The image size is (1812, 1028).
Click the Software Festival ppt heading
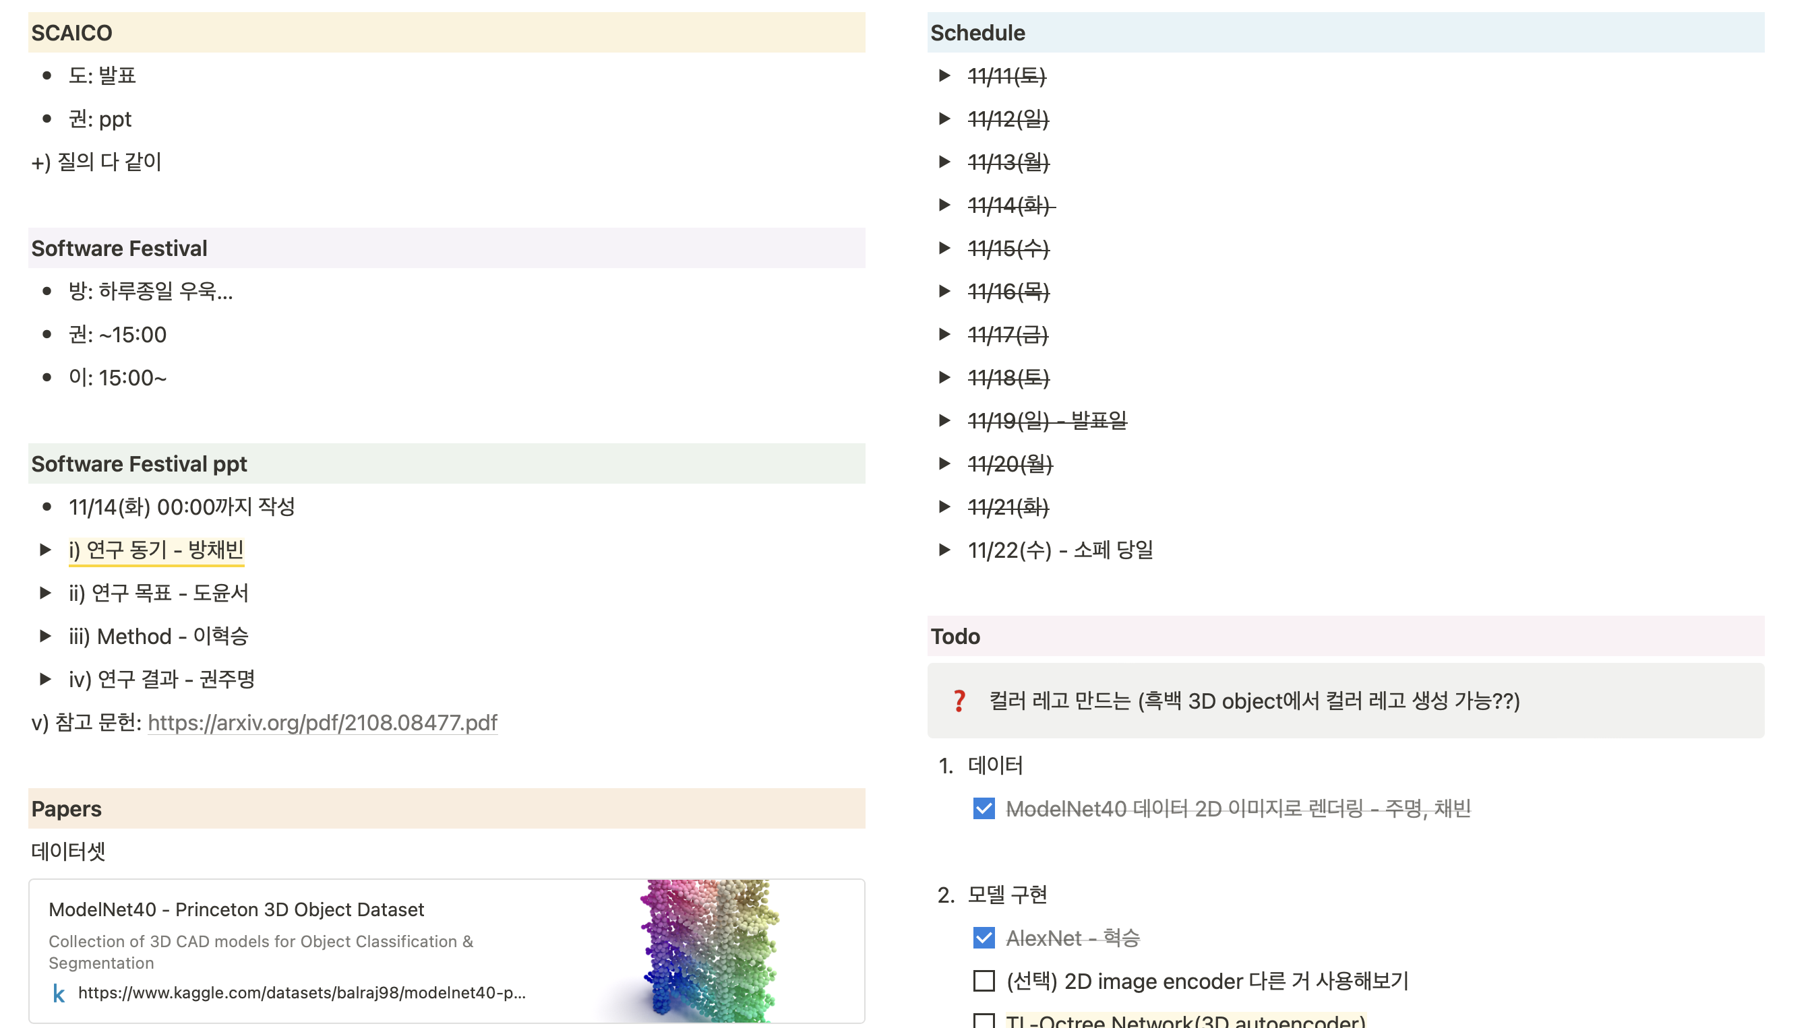[139, 464]
